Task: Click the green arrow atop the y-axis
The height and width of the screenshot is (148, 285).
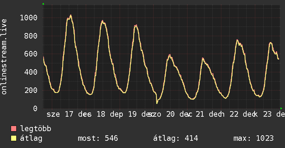Action: pos(43,4)
